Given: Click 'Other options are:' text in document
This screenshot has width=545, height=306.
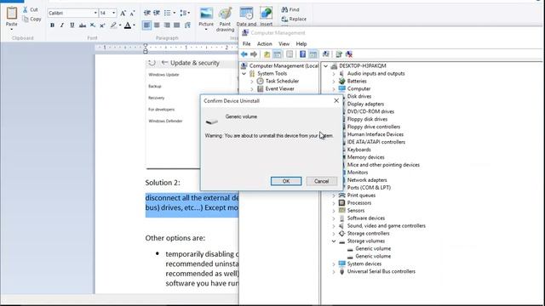Looking at the screenshot, I should [x=175, y=238].
